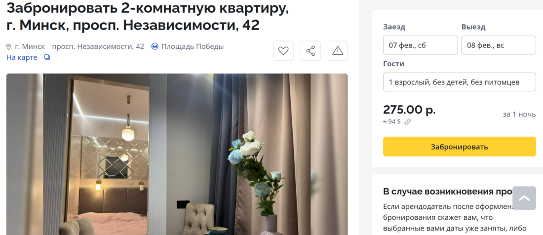The image size is (543, 235).
Task: Click the ≈ 94 $ converted price
Action: point(391,122)
